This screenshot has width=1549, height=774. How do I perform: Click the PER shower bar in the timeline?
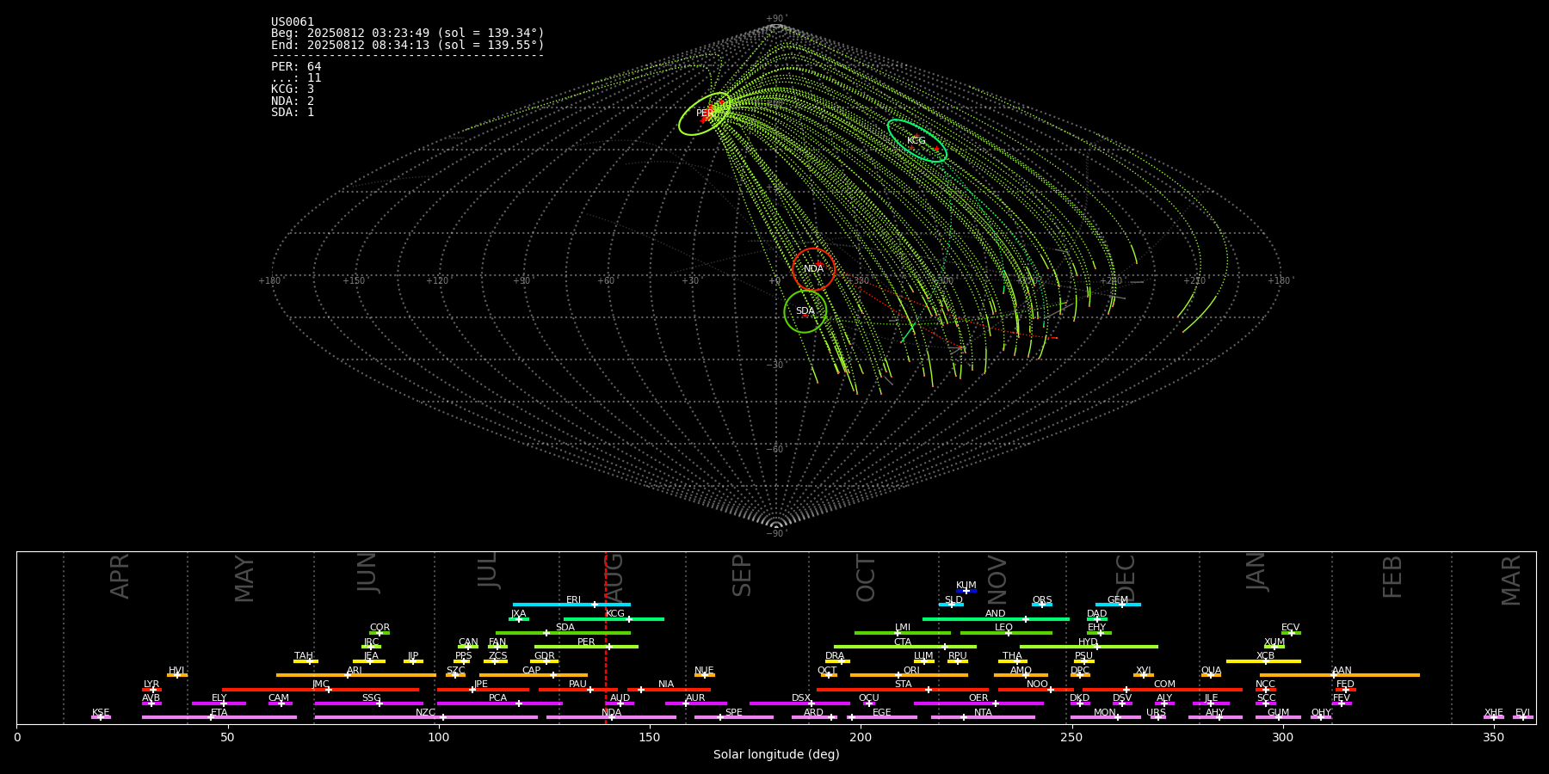(x=586, y=647)
